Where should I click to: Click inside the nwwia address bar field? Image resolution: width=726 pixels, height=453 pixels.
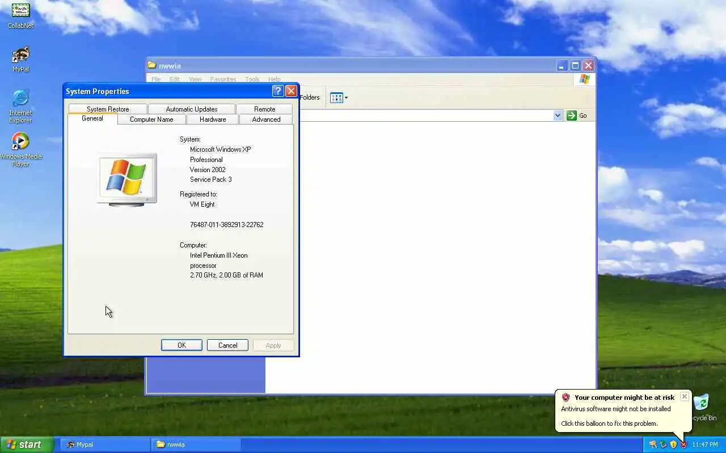pos(425,116)
